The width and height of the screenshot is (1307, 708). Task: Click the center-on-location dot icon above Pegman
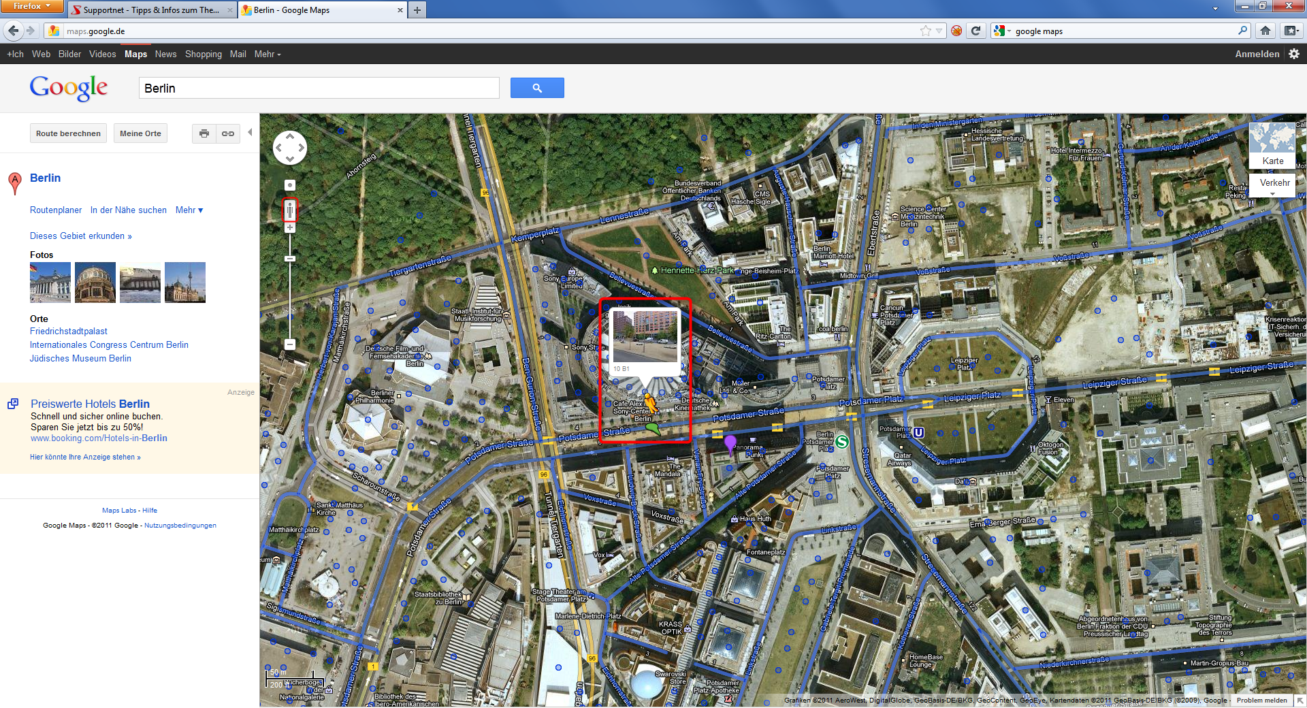tap(290, 184)
